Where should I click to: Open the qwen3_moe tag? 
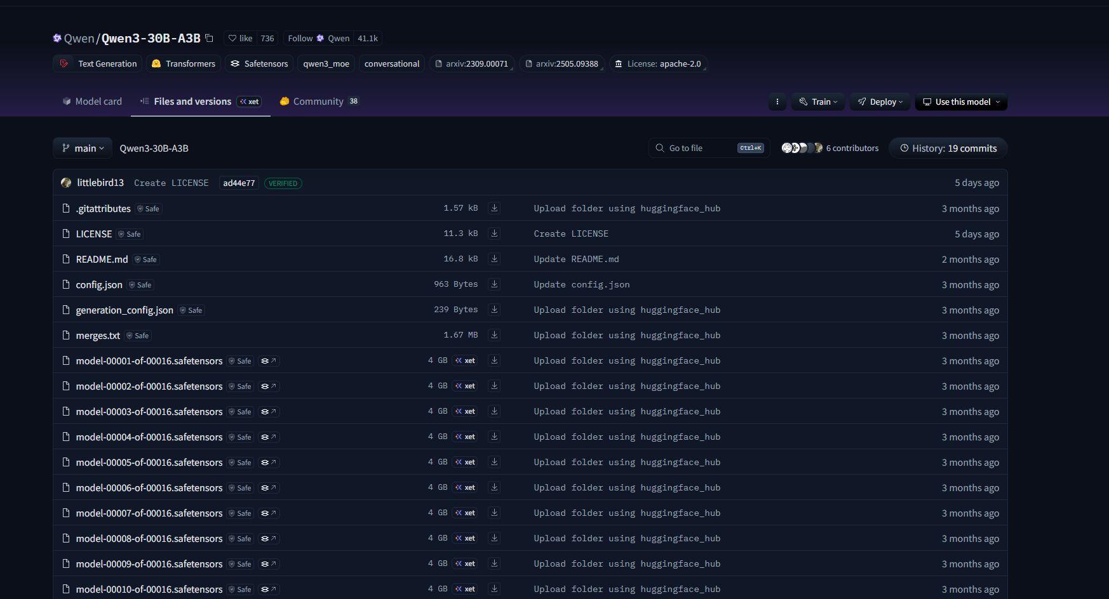coord(326,64)
